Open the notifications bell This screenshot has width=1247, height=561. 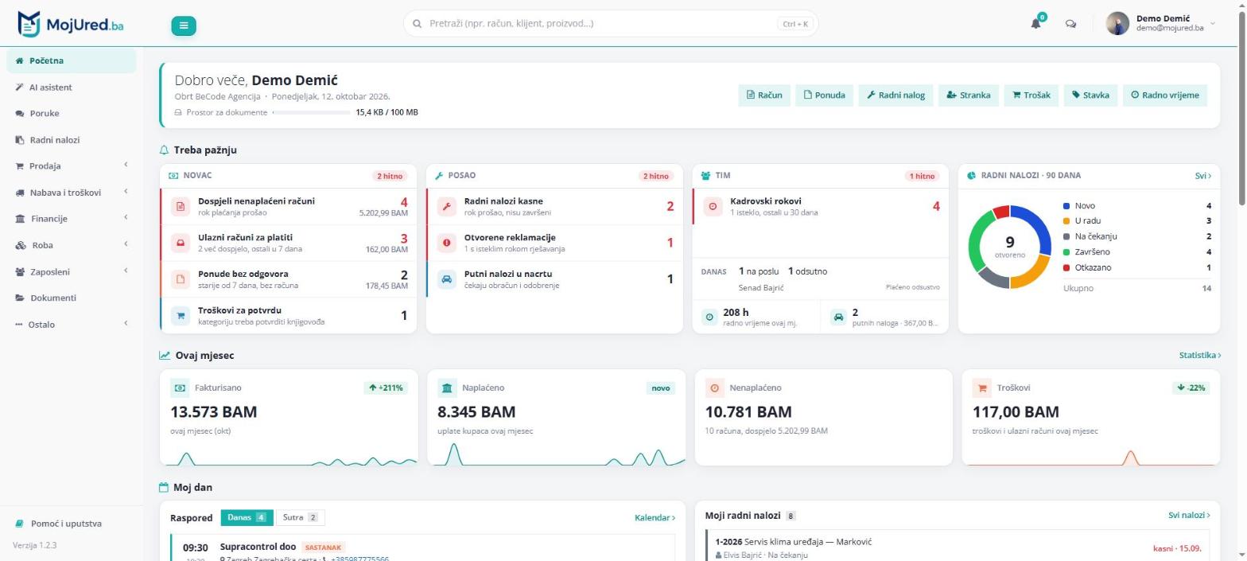[x=1035, y=24]
